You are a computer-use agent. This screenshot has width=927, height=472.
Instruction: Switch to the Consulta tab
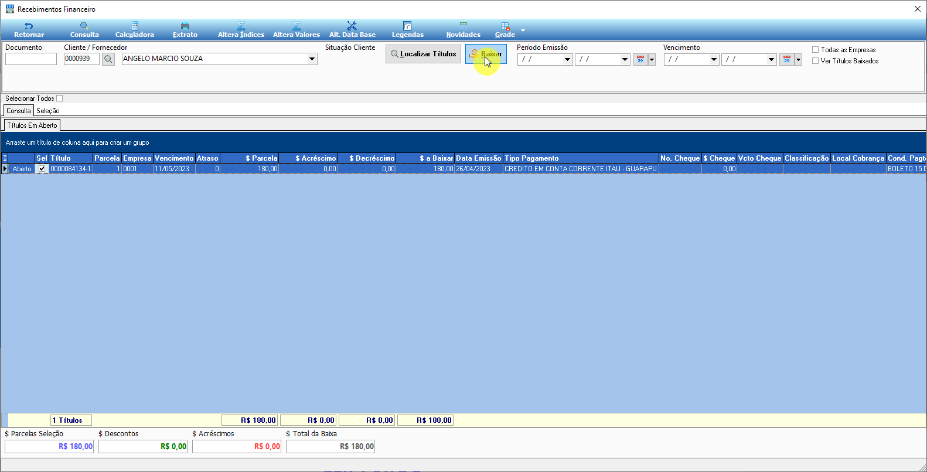19,111
